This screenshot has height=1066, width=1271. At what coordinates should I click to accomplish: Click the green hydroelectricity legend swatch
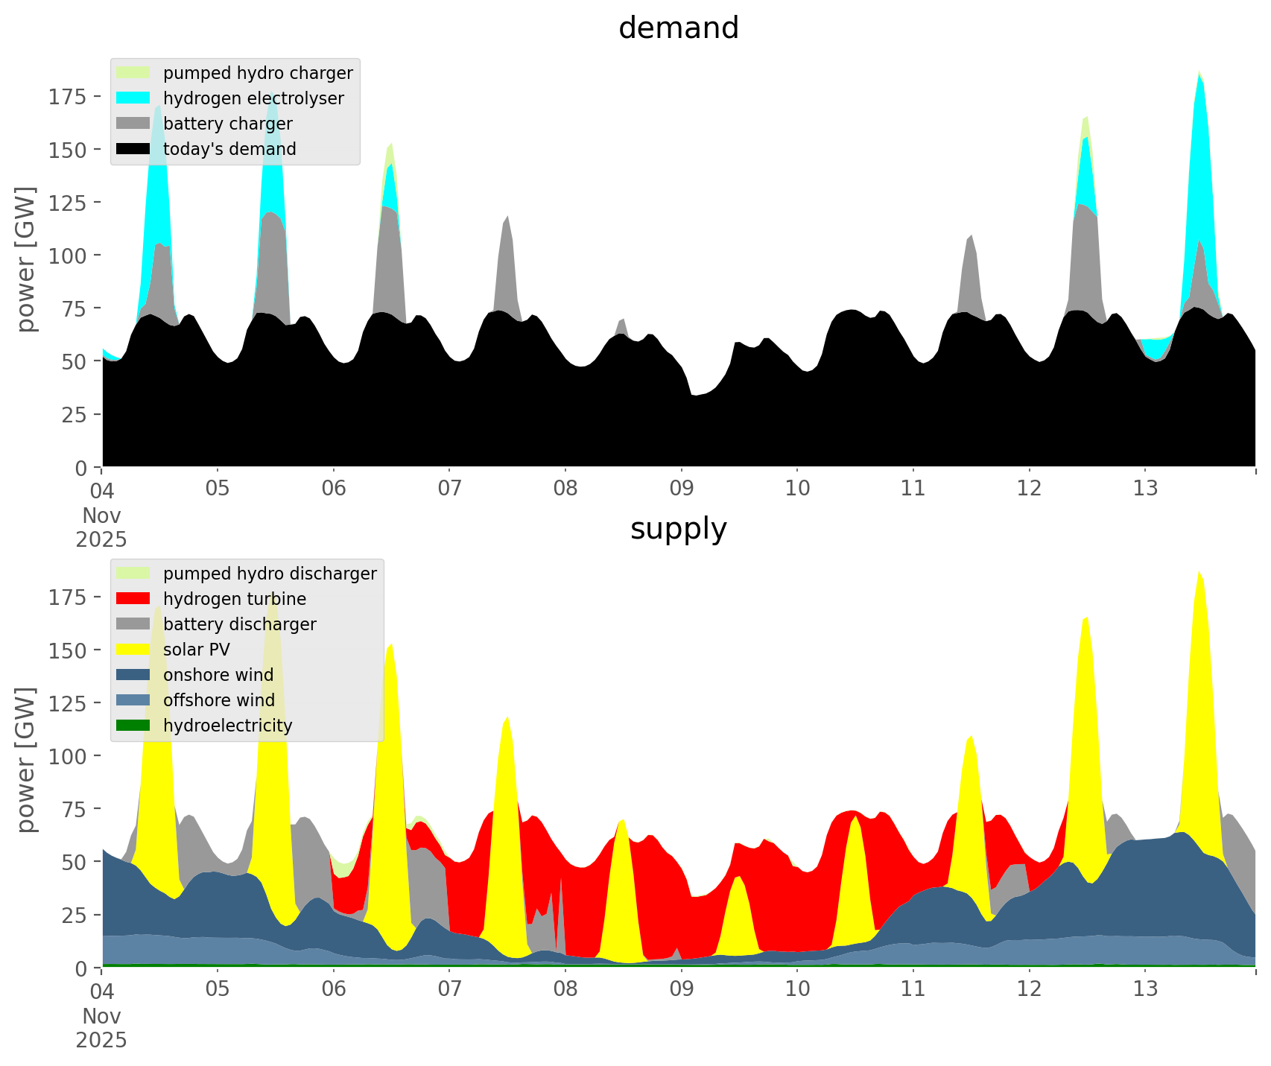[133, 726]
